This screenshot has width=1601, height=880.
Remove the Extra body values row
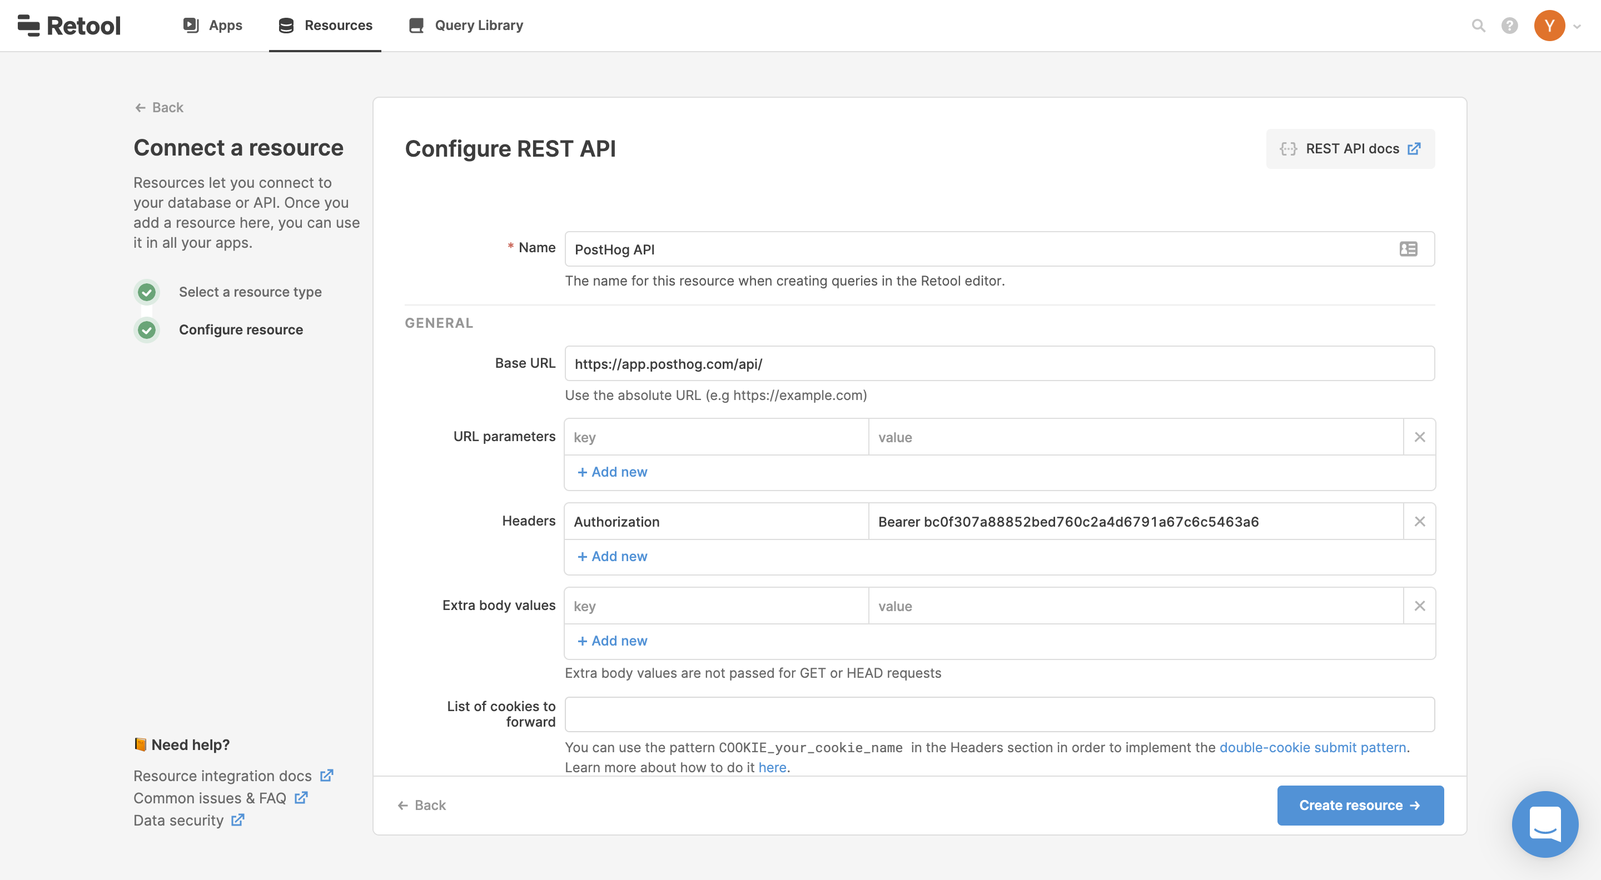[1420, 606]
